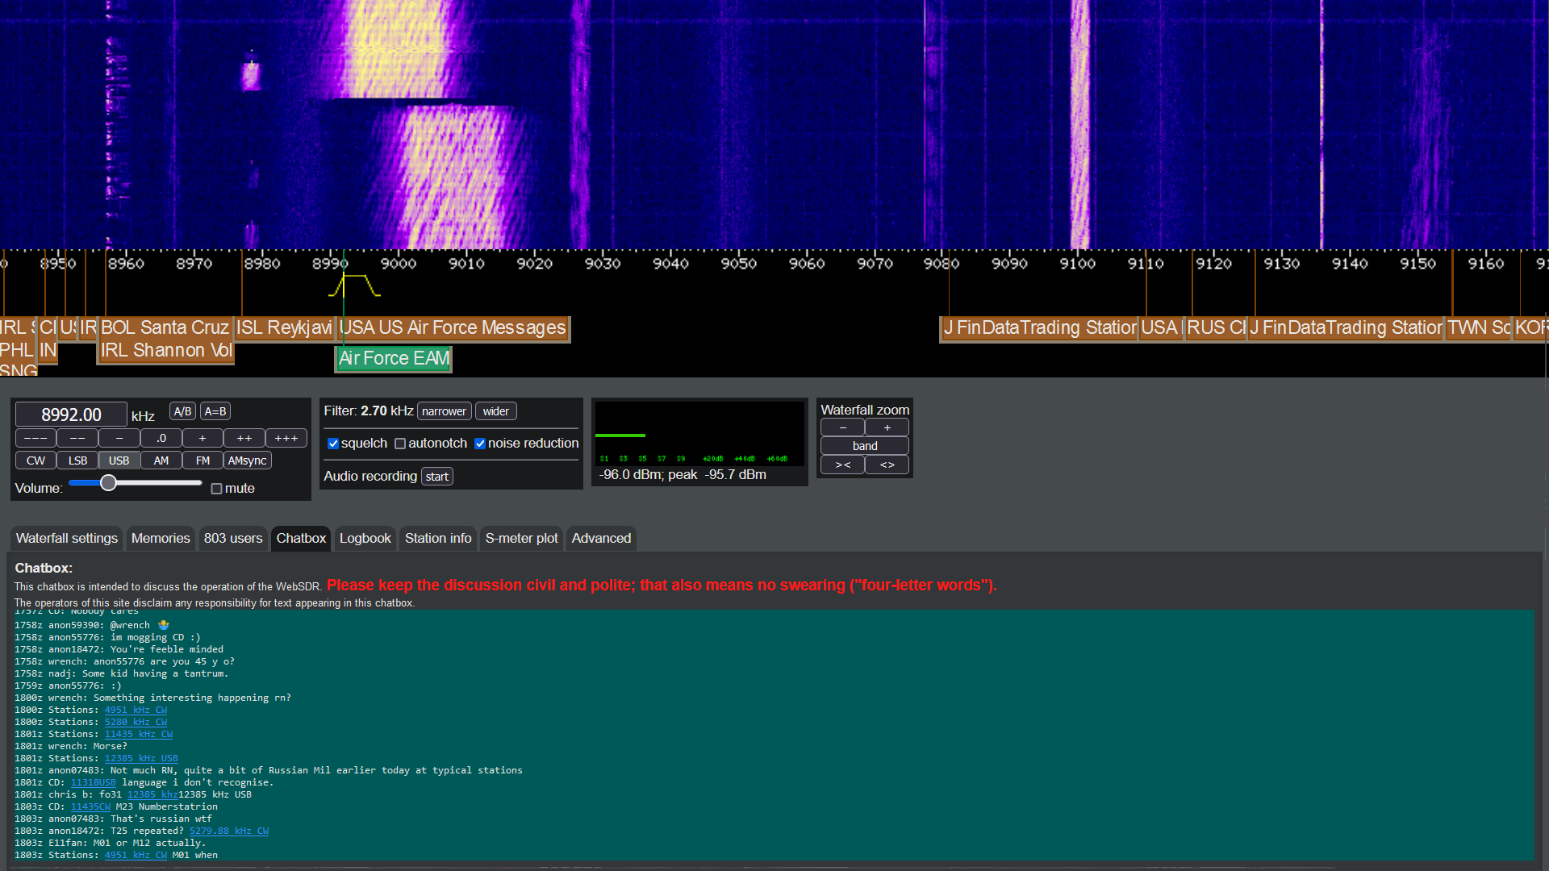Click the waterfall <> button
Viewport: 1549px width, 871px height.
coord(887,465)
